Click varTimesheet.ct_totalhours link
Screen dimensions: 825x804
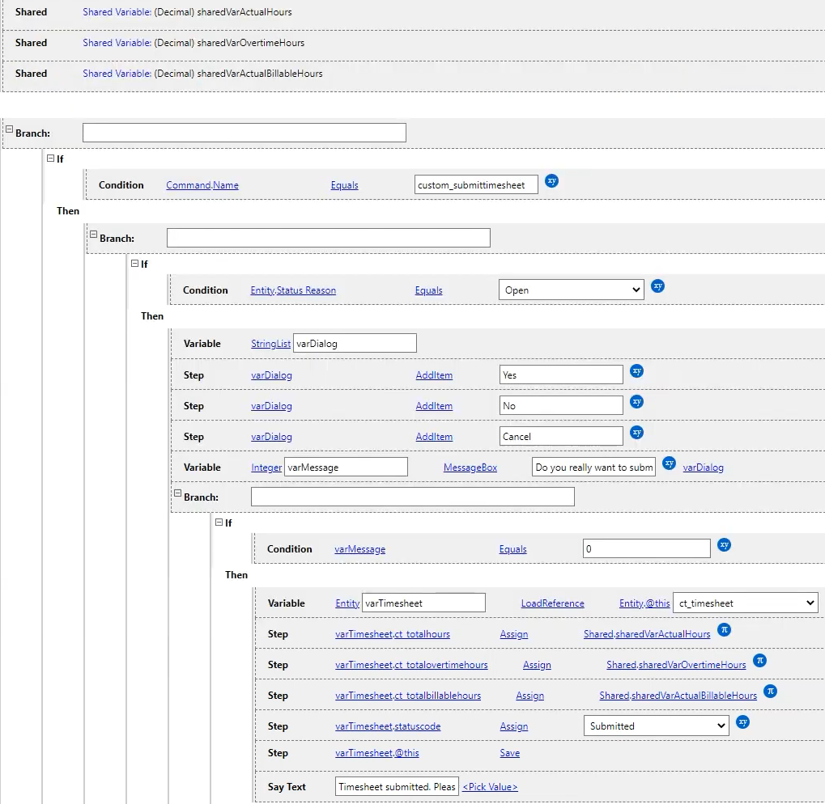(393, 634)
